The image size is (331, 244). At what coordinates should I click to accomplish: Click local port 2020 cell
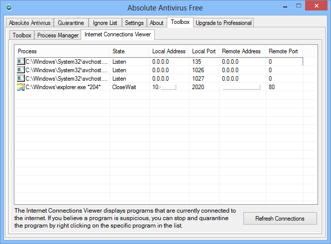click(x=198, y=87)
